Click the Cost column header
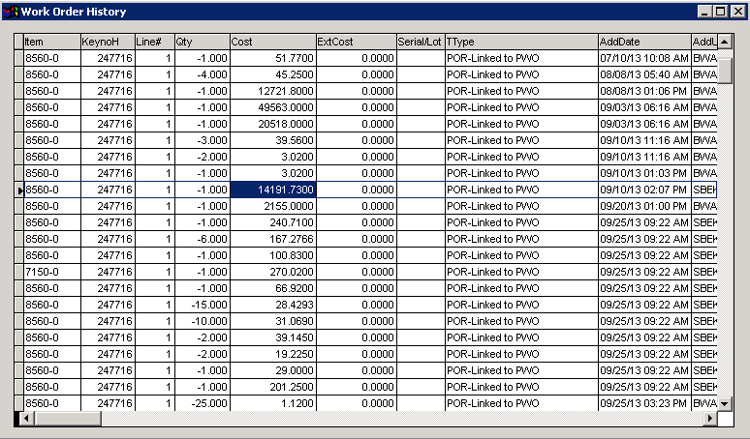 272,43
